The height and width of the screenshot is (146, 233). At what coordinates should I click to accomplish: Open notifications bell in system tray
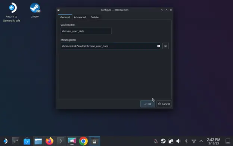(x=156, y=141)
